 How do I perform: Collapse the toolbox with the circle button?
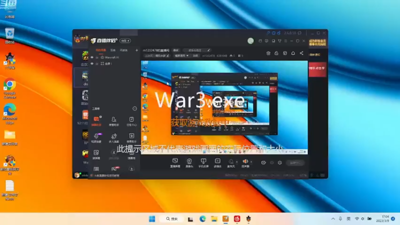134,108
